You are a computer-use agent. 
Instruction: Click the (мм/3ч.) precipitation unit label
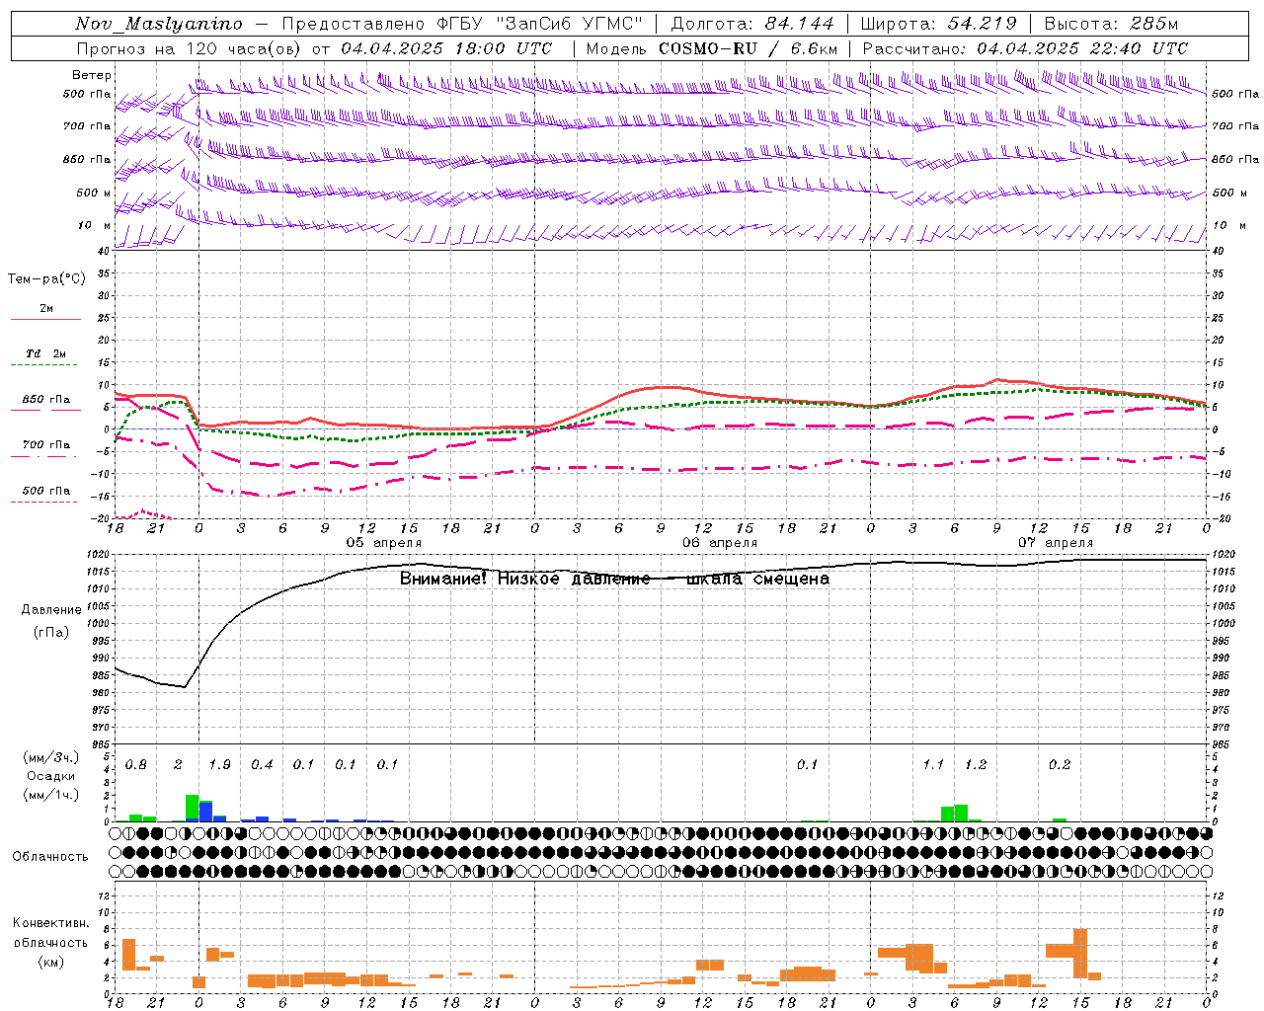(51, 757)
